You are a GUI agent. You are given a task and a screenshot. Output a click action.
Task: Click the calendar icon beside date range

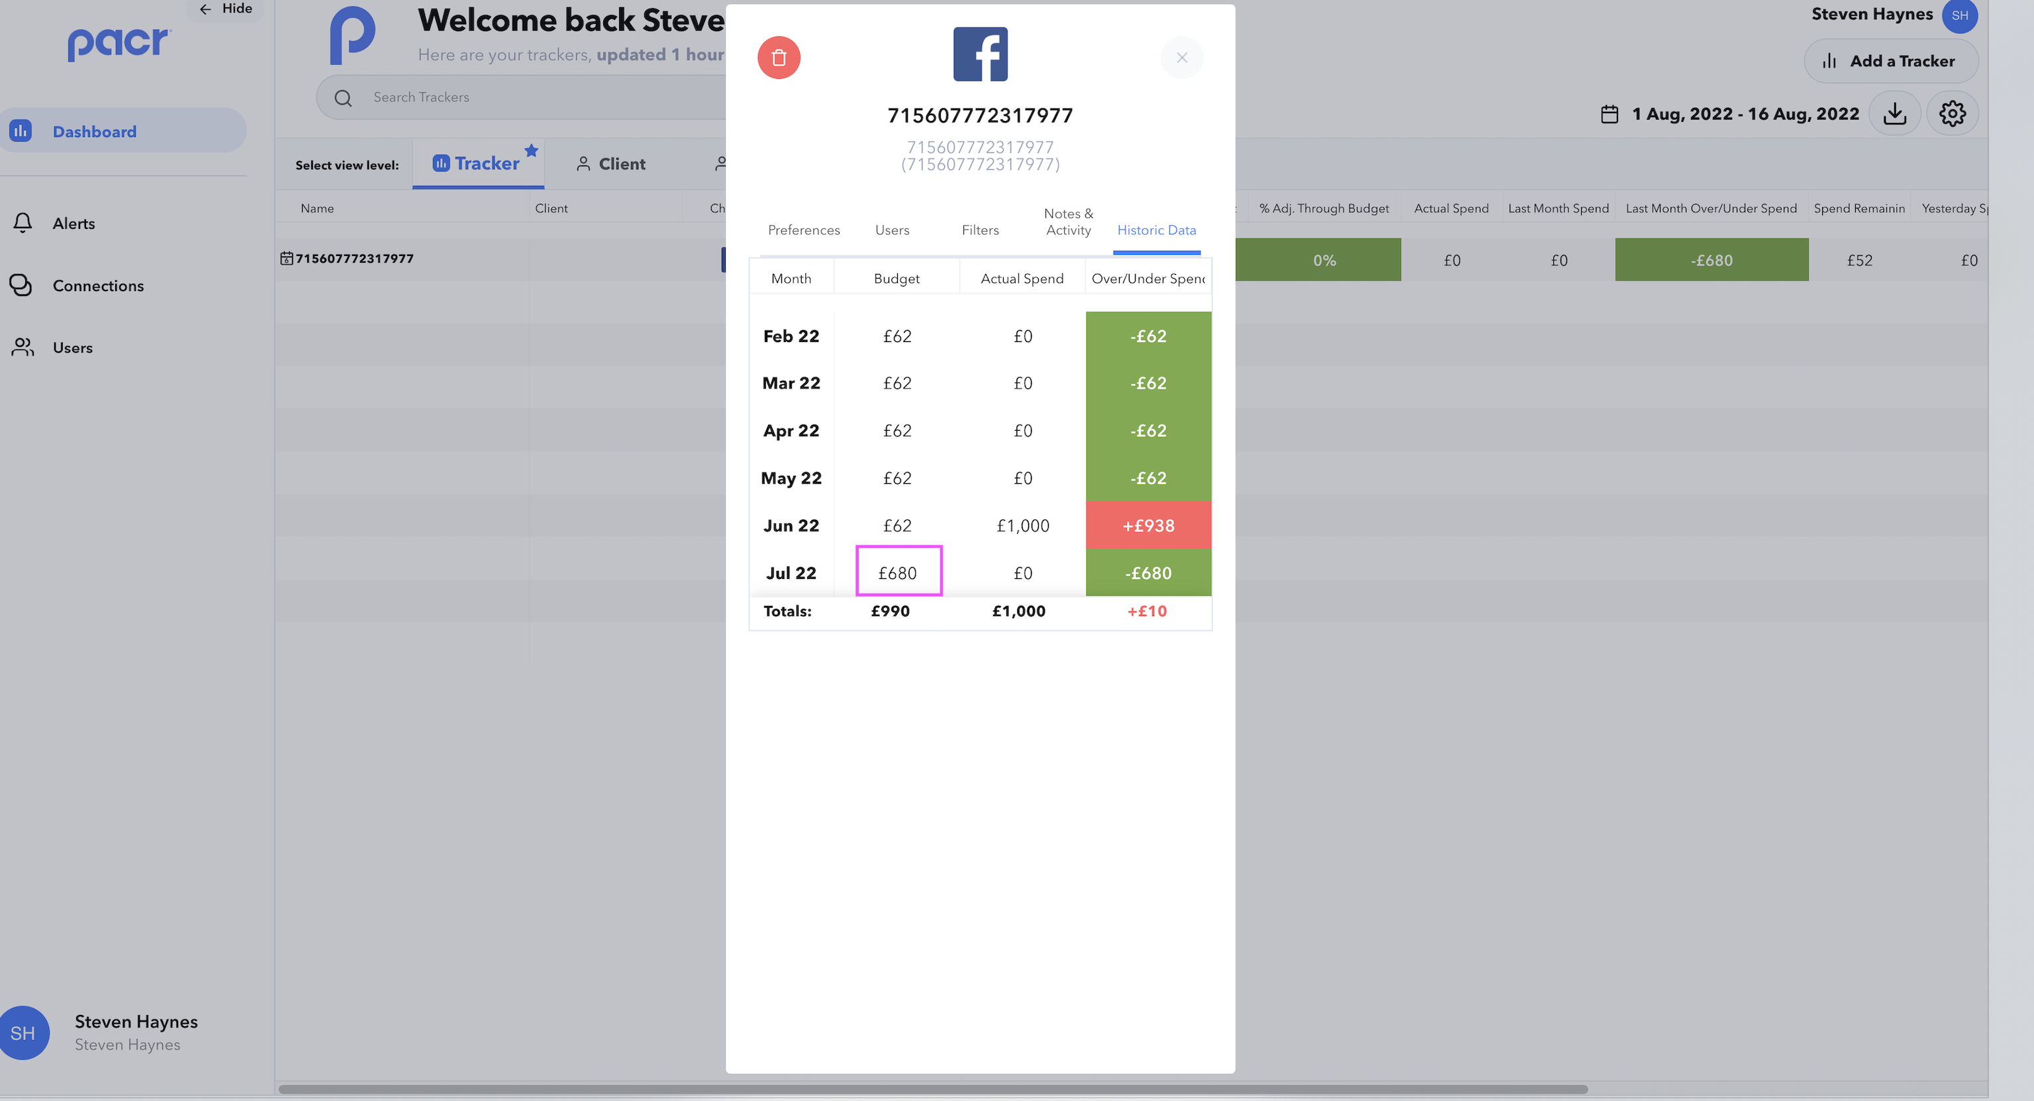pyautogui.click(x=1609, y=114)
